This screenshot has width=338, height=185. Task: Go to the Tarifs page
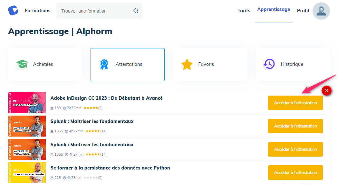tap(244, 11)
